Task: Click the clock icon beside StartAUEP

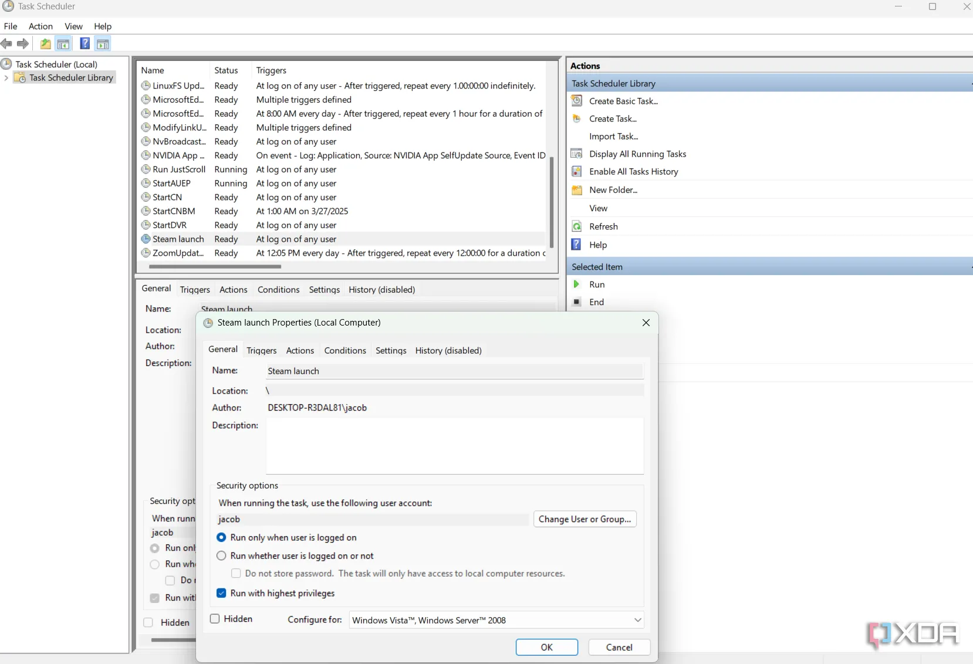Action: pyautogui.click(x=146, y=184)
